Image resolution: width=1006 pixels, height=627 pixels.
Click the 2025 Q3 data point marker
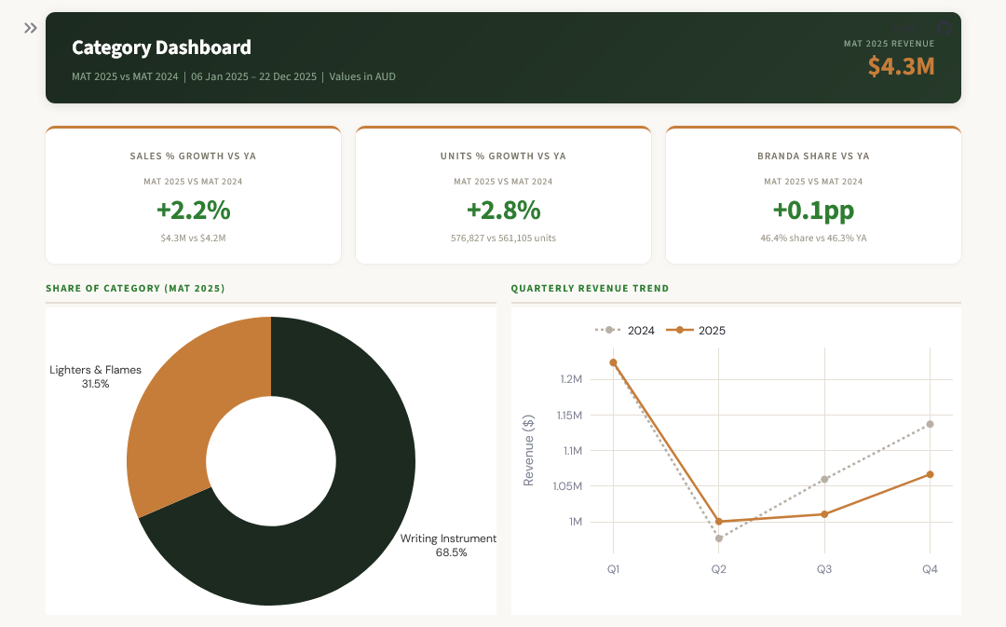click(x=824, y=514)
